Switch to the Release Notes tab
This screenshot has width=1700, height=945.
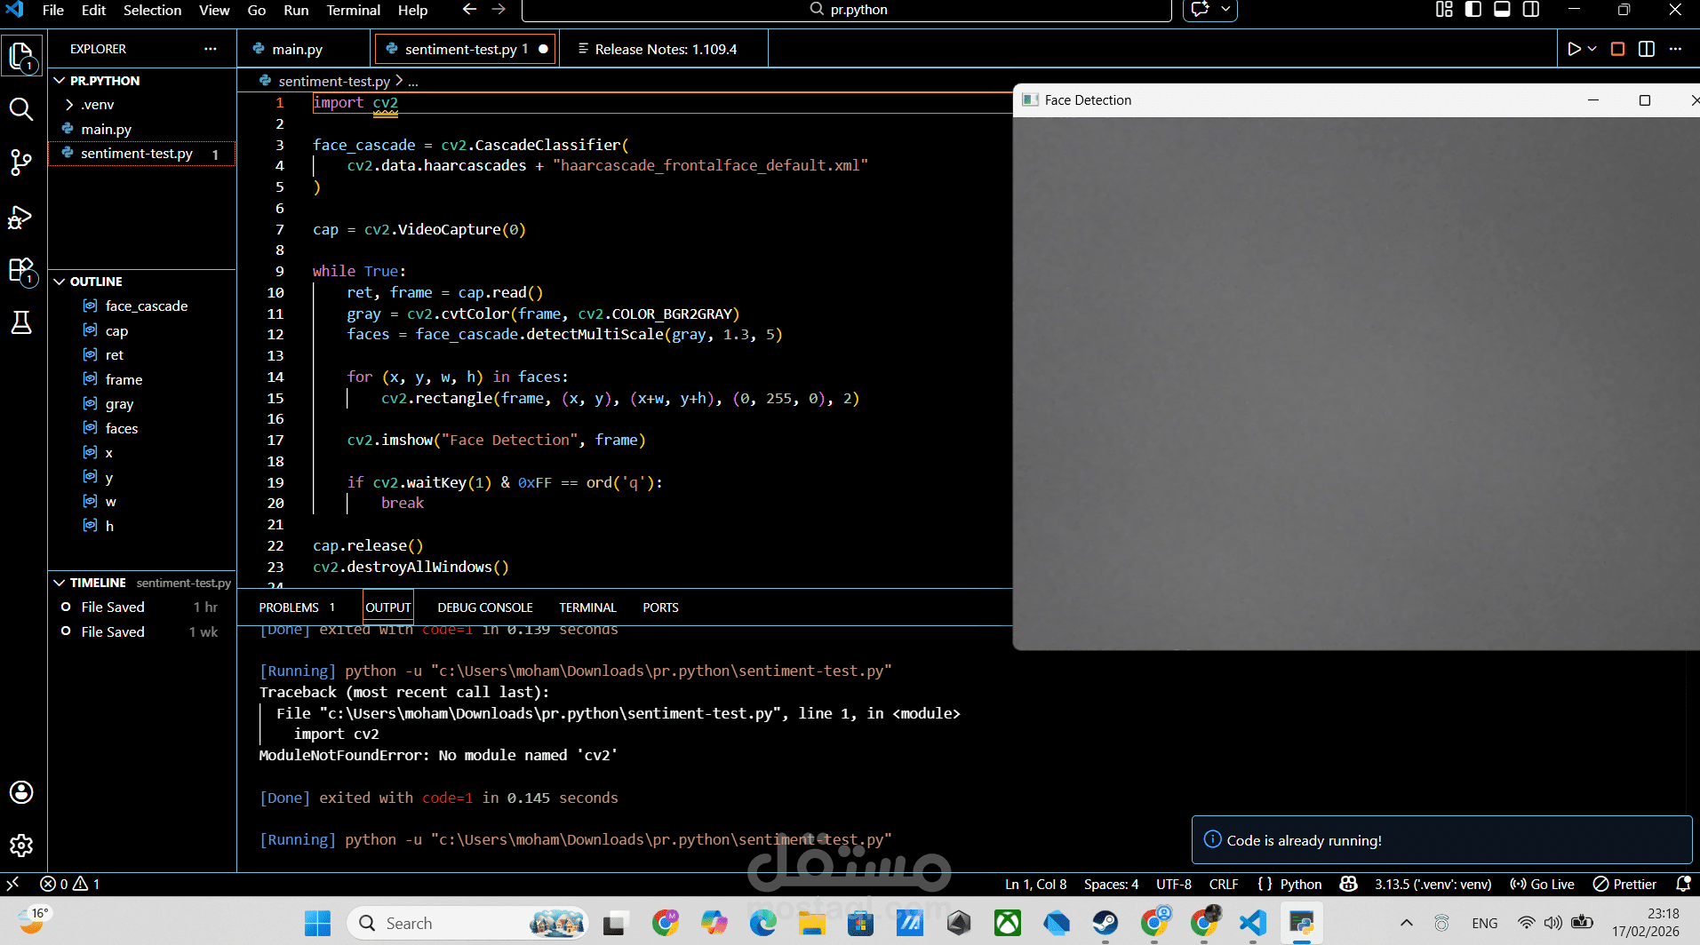tap(666, 49)
